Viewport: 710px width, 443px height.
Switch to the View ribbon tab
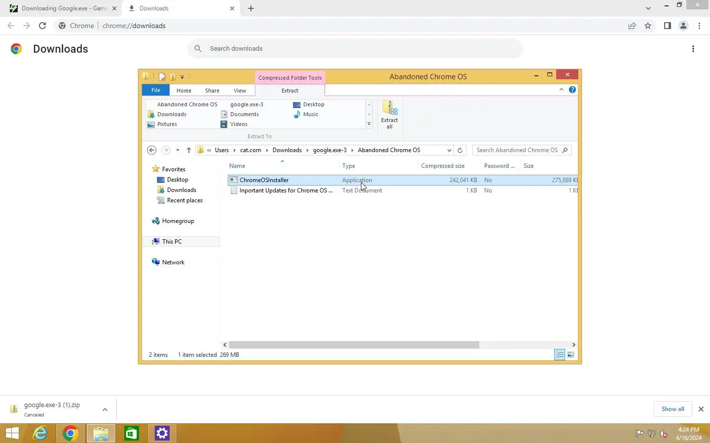coord(240,91)
